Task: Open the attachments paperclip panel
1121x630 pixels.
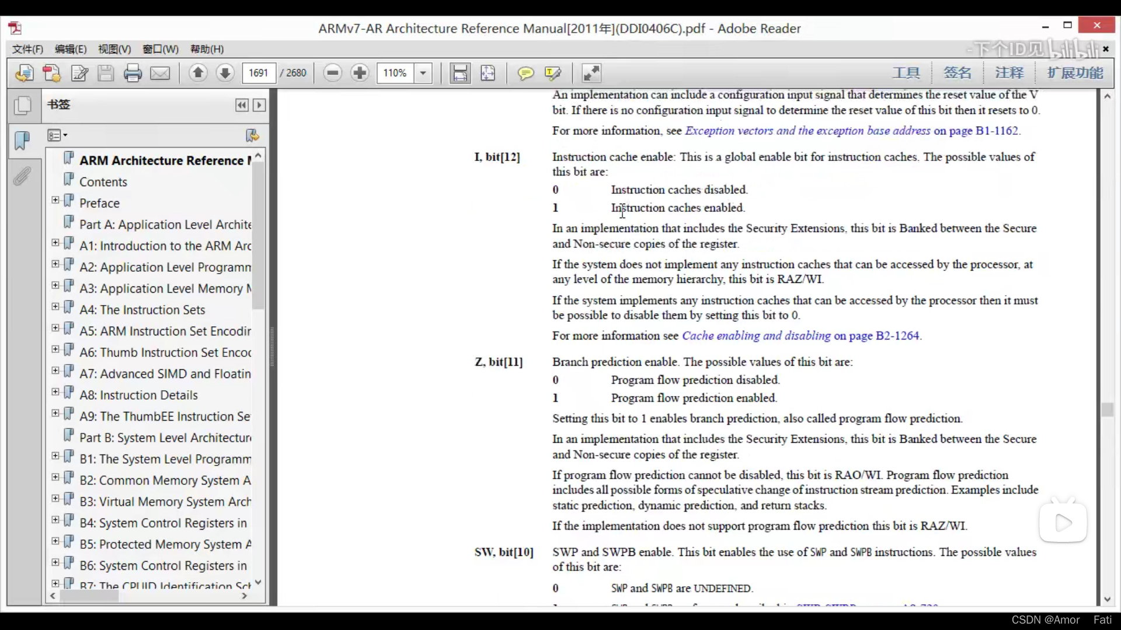Action: coord(22,176)
